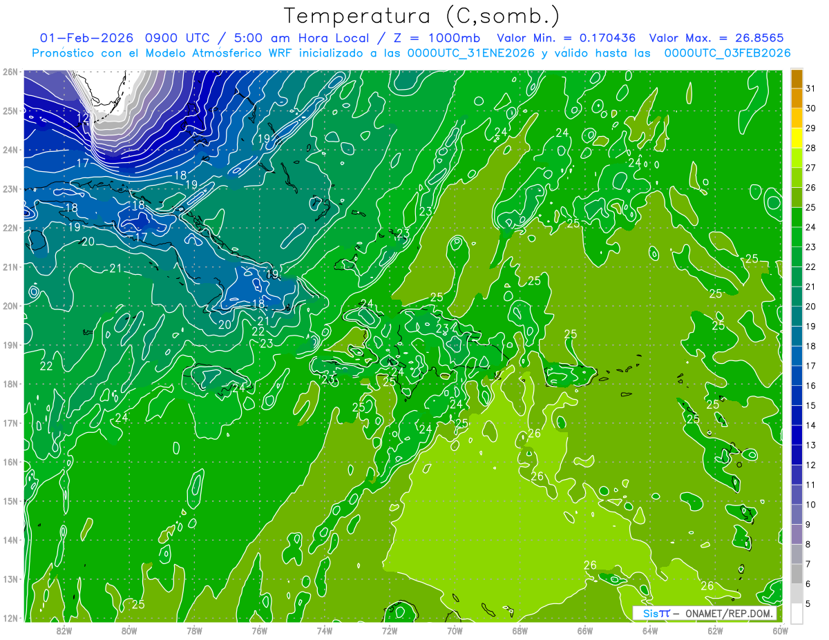
Task: Click the "Valor Min. = 0.170436" value
Action: [x=566, y=38]
